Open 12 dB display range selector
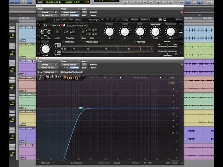This screenshot has width=223, height=167. pyautogui.click(x=172, y=83)
